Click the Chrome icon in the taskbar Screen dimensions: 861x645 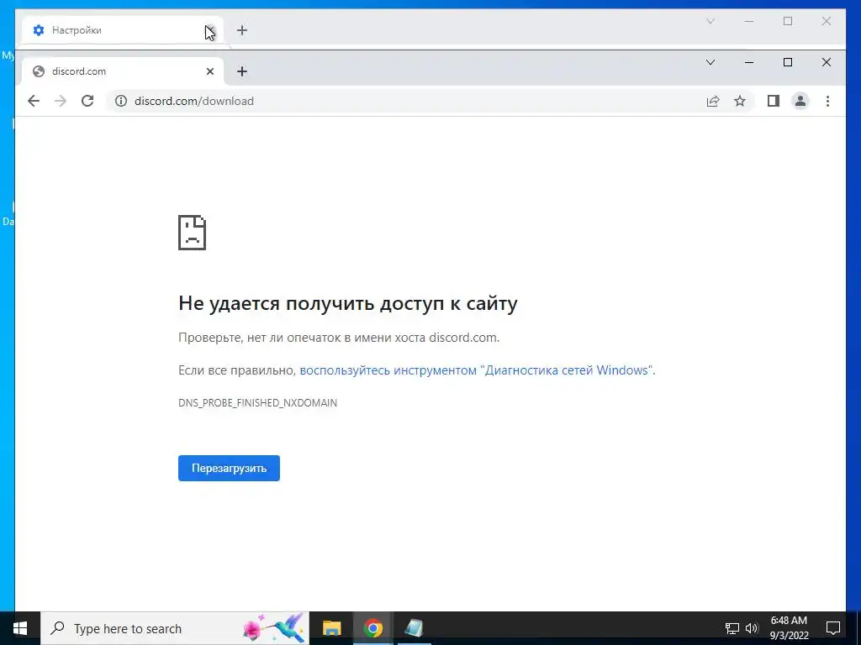pos(372,628)
